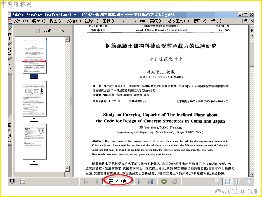The image size is (262, 197).
Task: Go to first page navigation arrow
Action: 86,181
